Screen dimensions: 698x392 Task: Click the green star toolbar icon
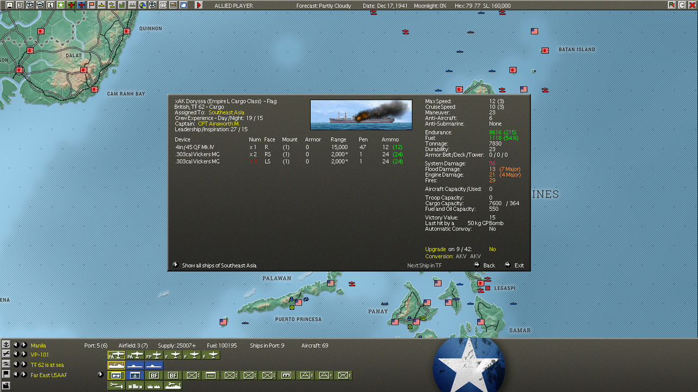(61, 5)
